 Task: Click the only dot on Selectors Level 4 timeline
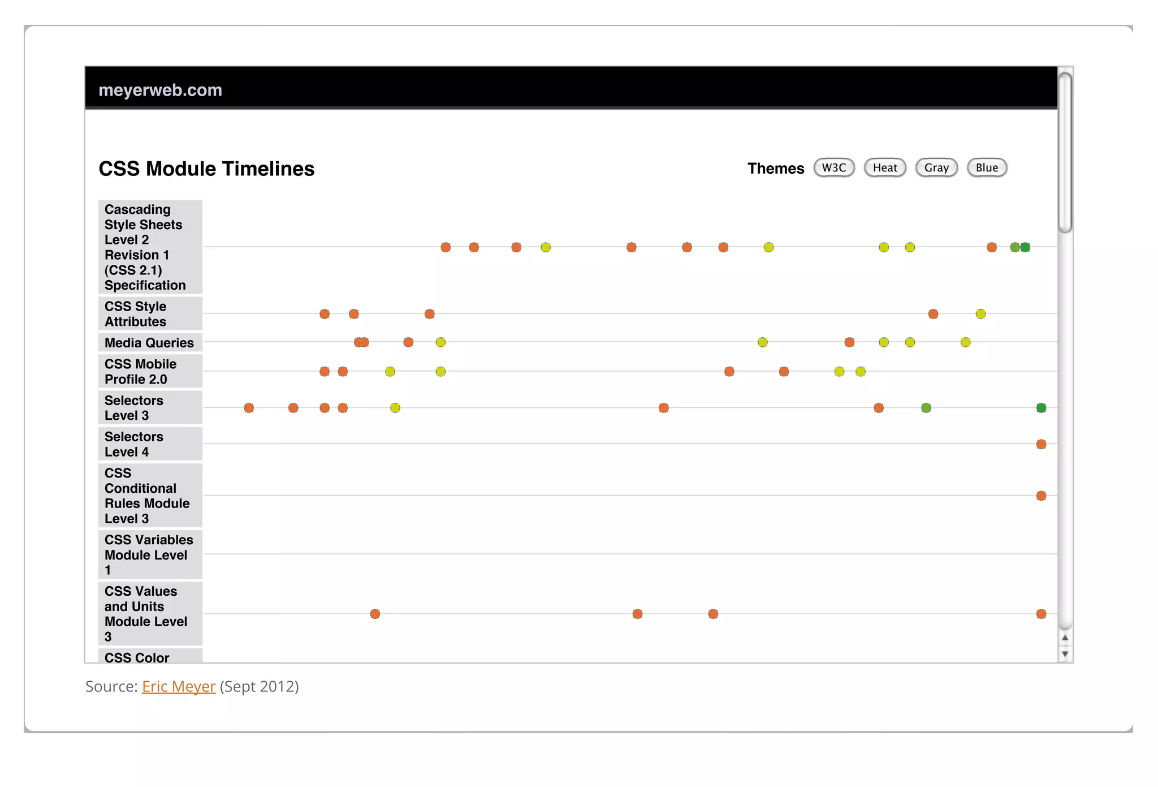[1041, 444]
